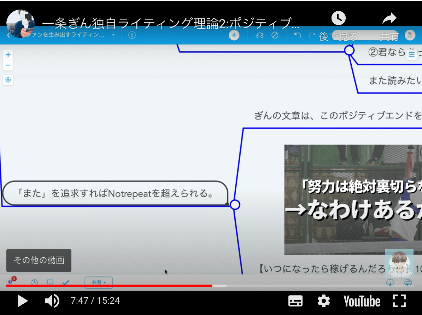The image size is (422, 315).
Task: Open the 共有 dropdown in bottom bar
Action: tap(99, 282)
